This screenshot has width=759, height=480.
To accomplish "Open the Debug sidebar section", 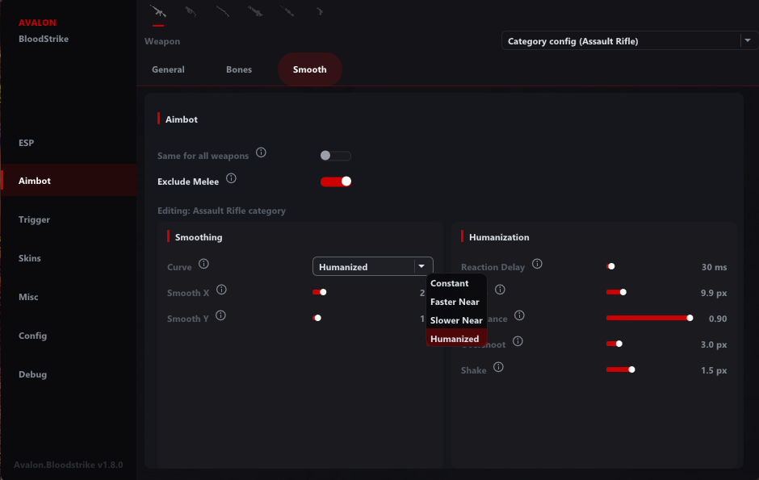I will [x=69, y=374].
